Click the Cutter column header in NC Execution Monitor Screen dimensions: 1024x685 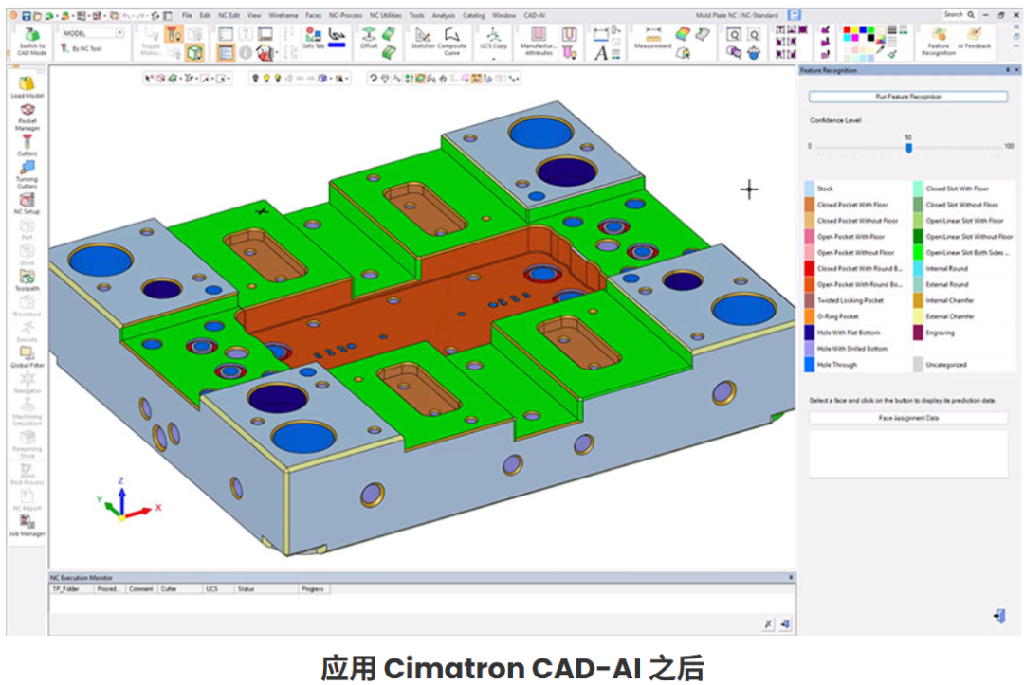click(x=179, y=589)
